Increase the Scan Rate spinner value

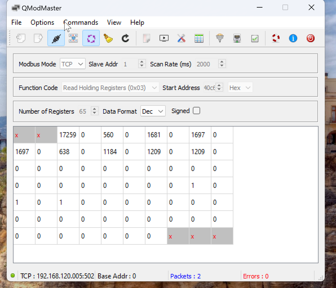tap(222, 62)
